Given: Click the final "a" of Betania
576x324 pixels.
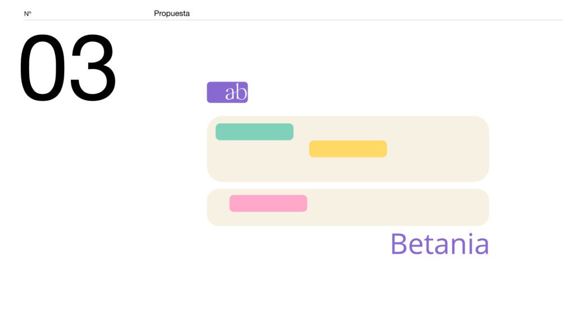Looking at the screenshot, I should [x=480, y=246].
